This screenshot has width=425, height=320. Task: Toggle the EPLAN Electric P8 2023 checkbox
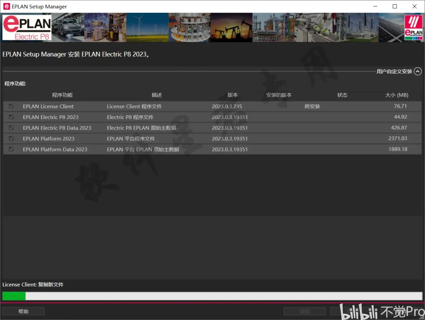11,117
